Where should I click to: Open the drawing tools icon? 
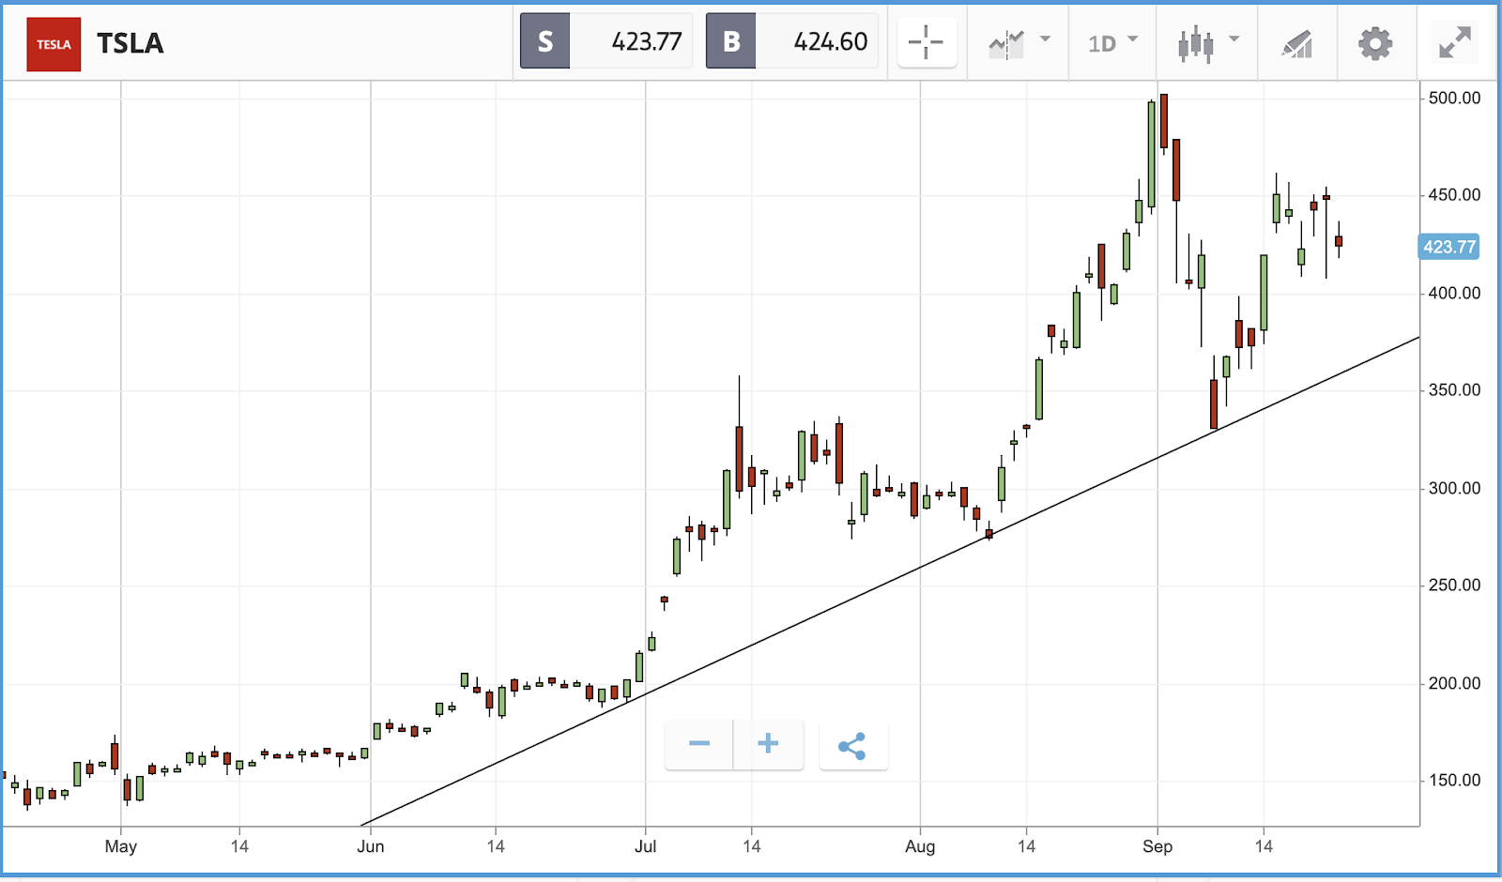(x=1296, y=43)
